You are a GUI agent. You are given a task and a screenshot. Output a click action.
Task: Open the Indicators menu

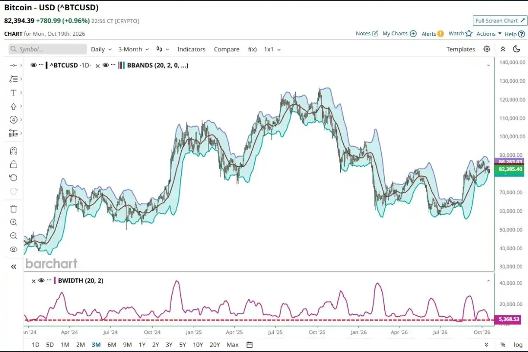coord(191,49)
